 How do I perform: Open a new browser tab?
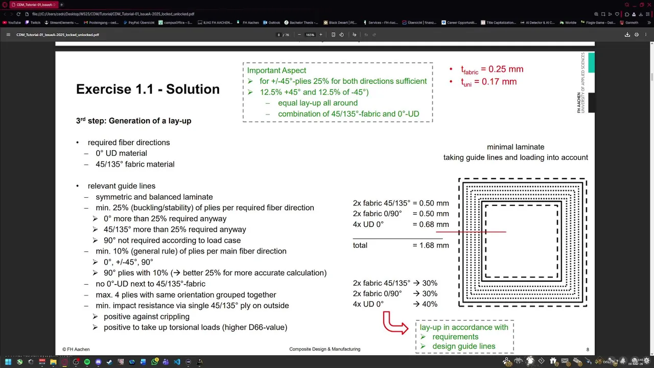[x=62, y=5]
